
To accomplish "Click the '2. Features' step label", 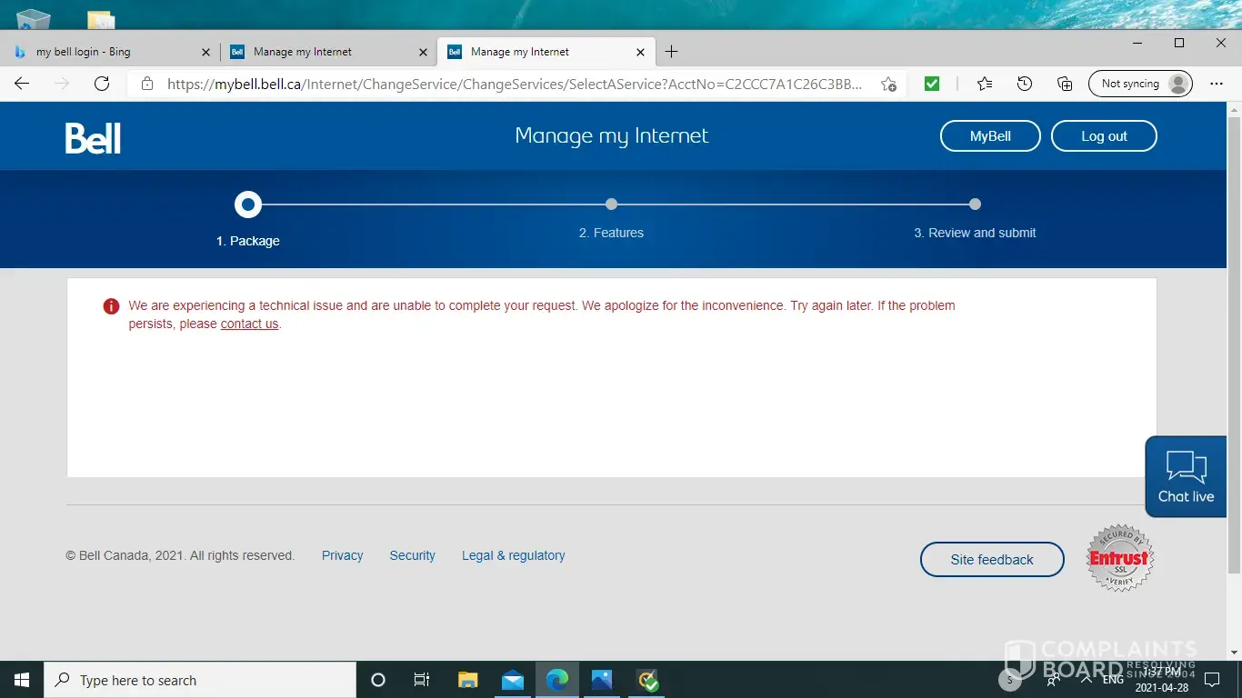I will pos(611,233).
